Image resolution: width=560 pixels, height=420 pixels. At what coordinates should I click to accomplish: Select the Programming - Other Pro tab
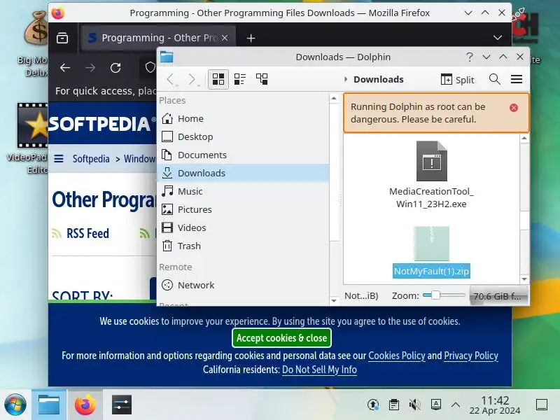(158, 38)
